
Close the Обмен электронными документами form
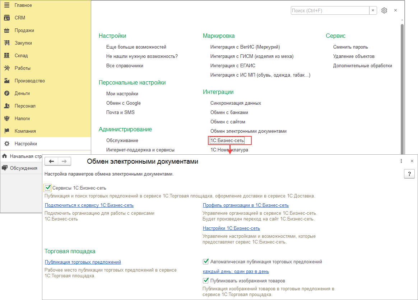tap(412, 161)
